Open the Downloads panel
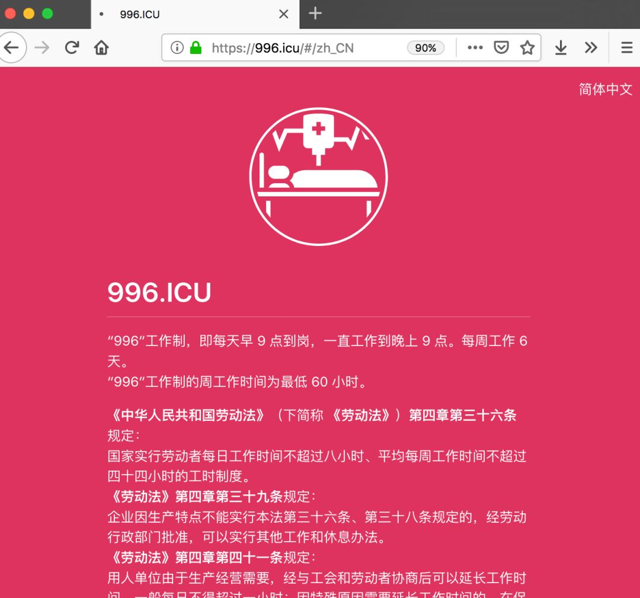This screenshot has height=598, width=640. pyautogui.click(x=561, y=48)
